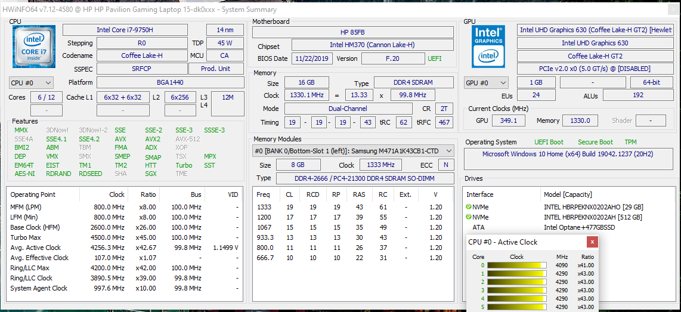
Task: Click the AVX-512 feature label
Action: (188, 139)
